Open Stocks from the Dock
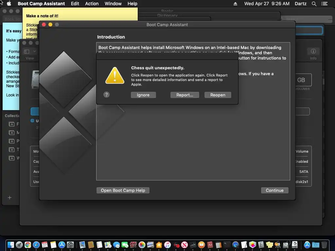Viewport: 335px width, 251px height. pos(193,244)
